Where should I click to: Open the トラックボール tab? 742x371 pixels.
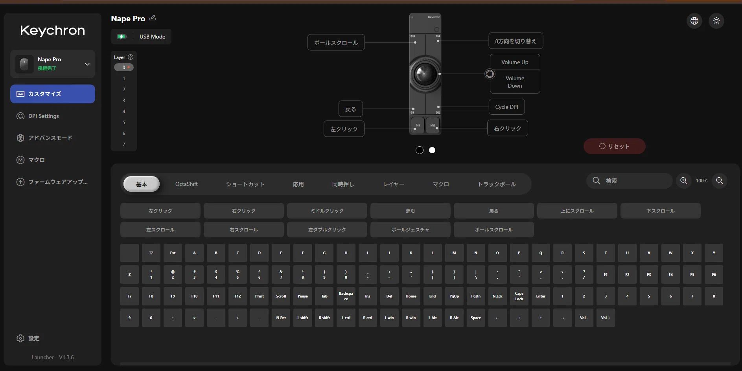tap(497, 184)
